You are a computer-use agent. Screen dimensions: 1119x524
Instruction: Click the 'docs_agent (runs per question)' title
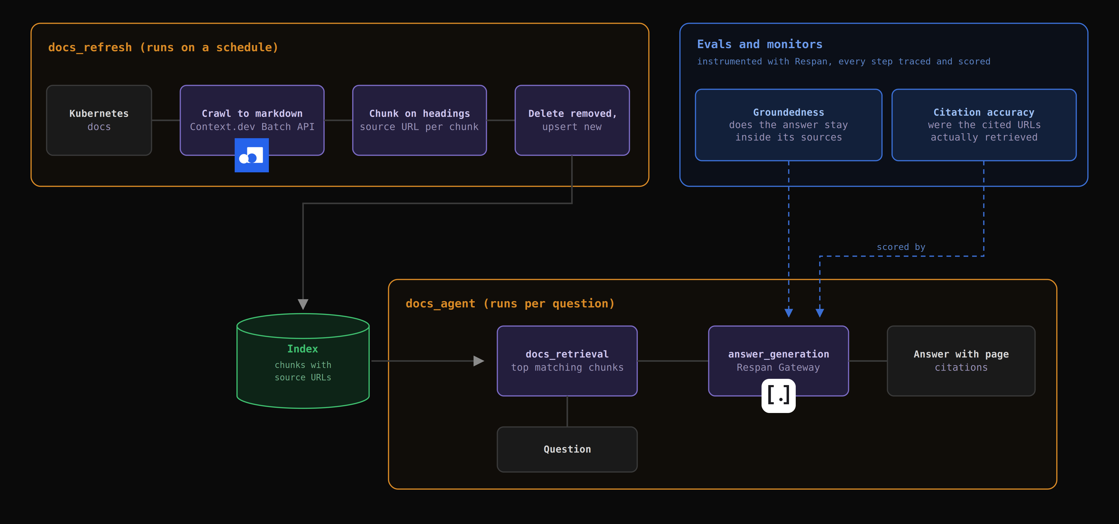point(510,304)
